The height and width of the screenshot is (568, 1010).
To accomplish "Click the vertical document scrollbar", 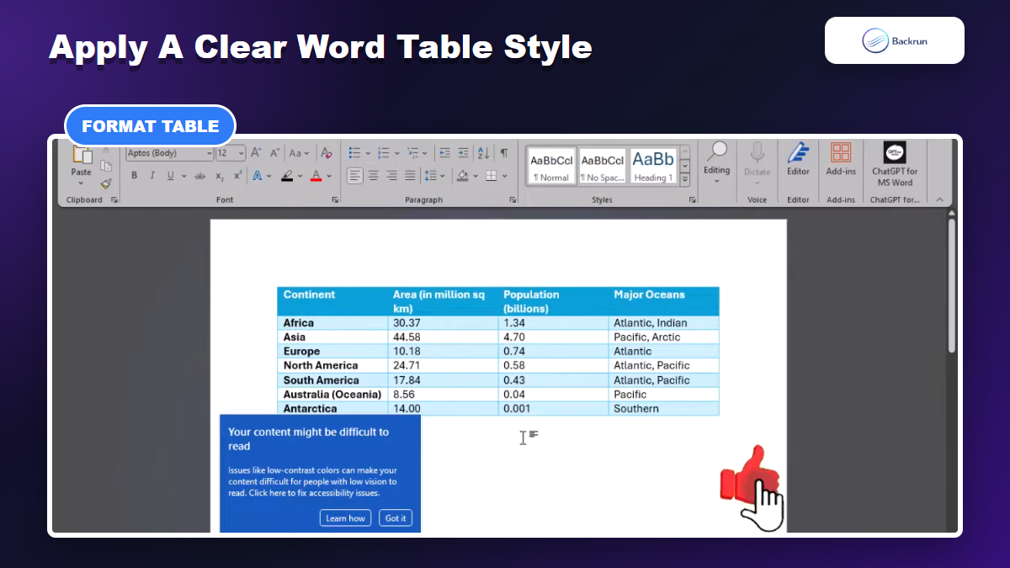I will (952, 286).
